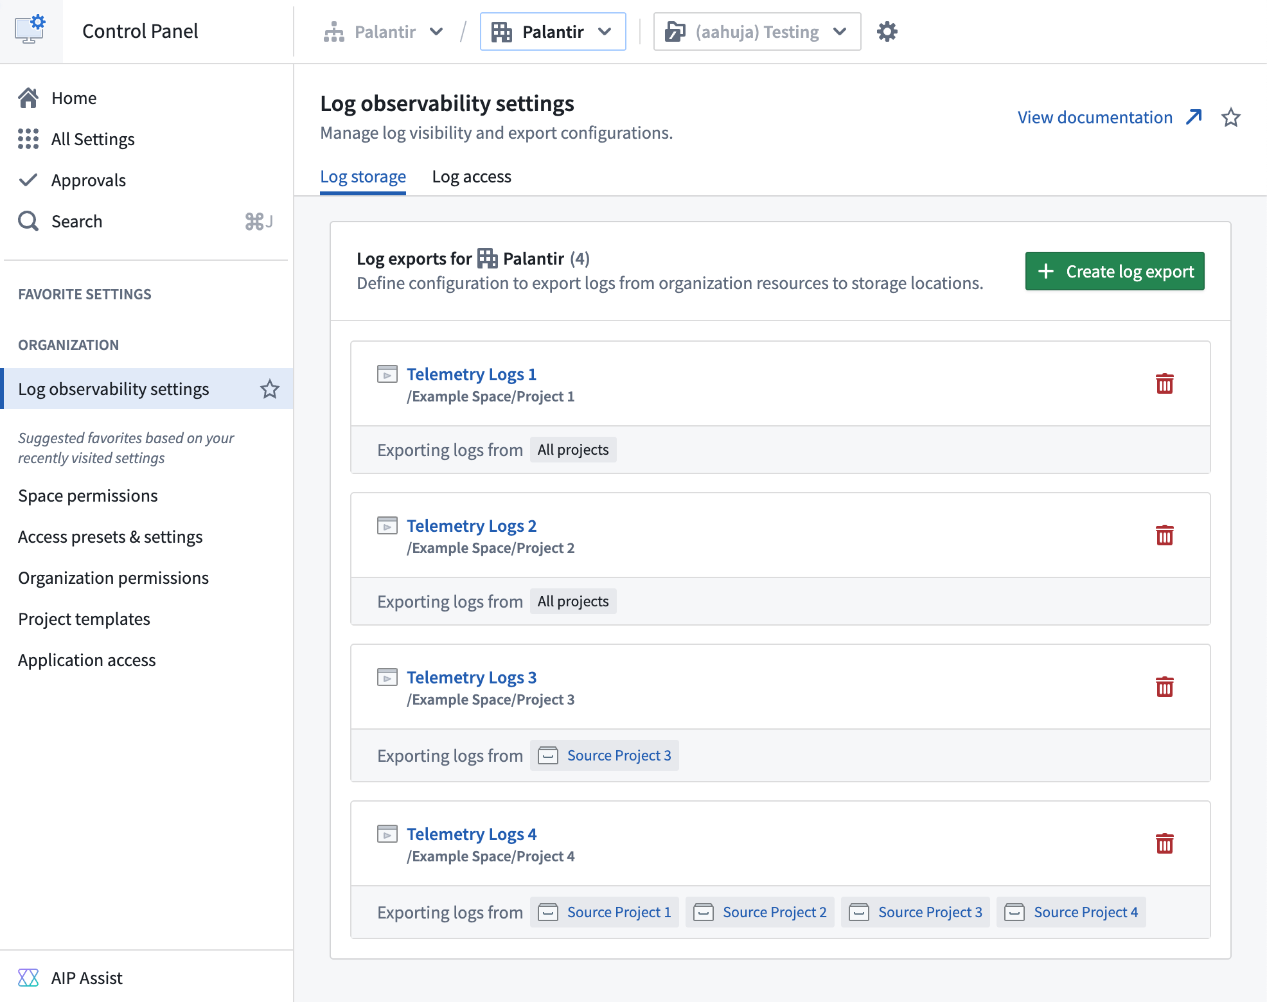1267x1002 pixels.
Task: Delete the Telemetry Logs 1 export
Action: pos(1165,383)
